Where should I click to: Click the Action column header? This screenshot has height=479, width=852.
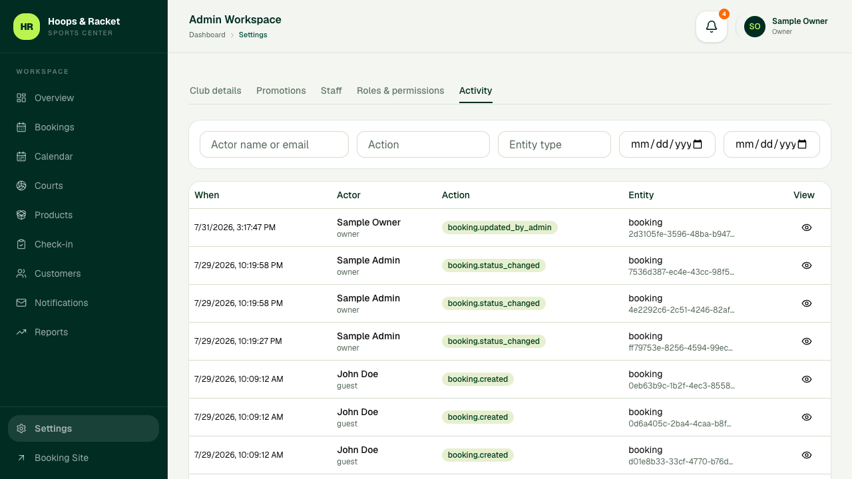click(456, 195)
